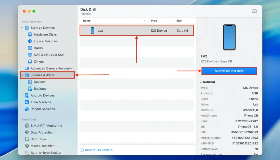Click the eSIM IMEI value 515039212801222
Screen dimensions: 280x160
coord(245,143)
